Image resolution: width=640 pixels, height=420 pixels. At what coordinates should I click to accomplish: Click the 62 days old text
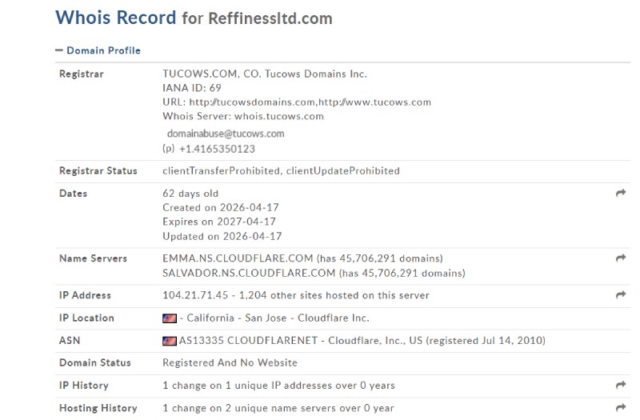pyautogui.click(x=190, y=193)
